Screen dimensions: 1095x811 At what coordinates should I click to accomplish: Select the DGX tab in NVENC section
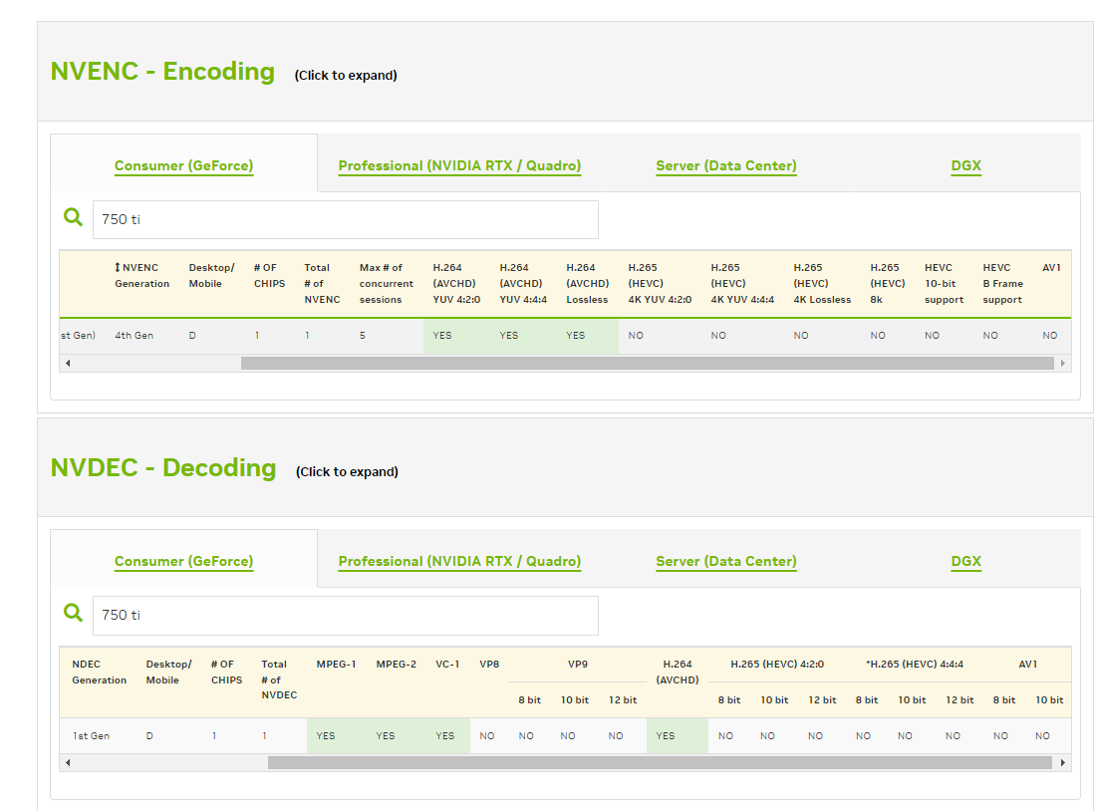coord(965,166)
